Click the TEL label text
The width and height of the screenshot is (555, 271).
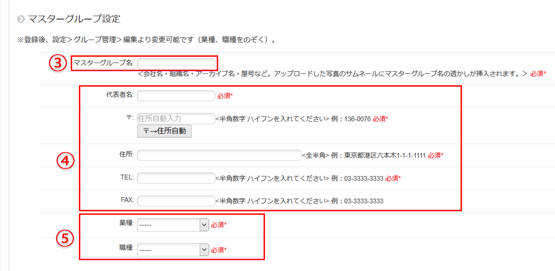click(127, 178)
